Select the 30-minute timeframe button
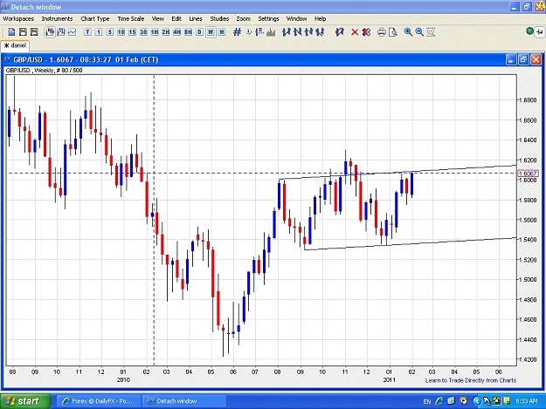 (143, 32)
